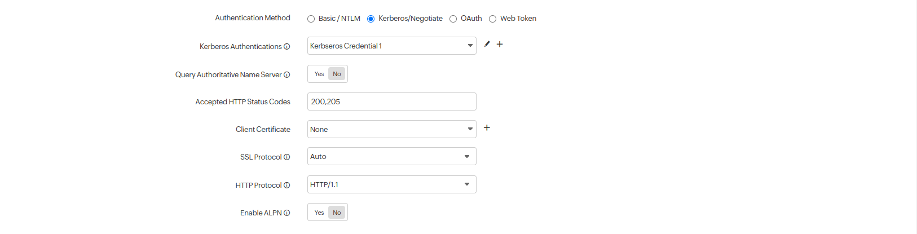Screen dimensions: 917x234
Task: Open the Kerberos Authentications dropdown
Action: (x=391, y=46)
